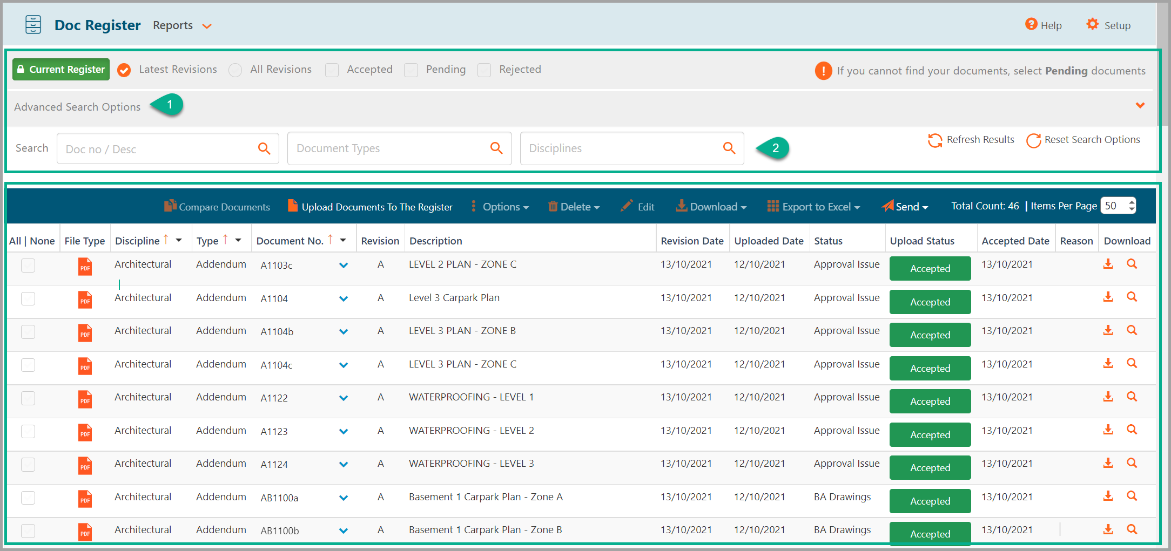Image resolution: width=1171 pixels, height=551 pixels.
Task: Click the magnifier icon in A1122 row
Action: coord(1132,396)
